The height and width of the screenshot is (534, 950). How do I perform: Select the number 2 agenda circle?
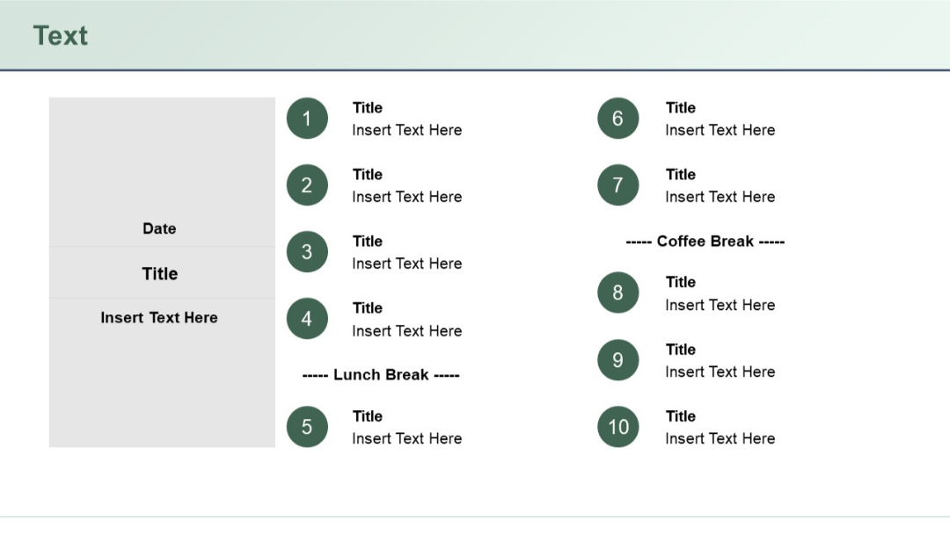click(x=307, y=184)
